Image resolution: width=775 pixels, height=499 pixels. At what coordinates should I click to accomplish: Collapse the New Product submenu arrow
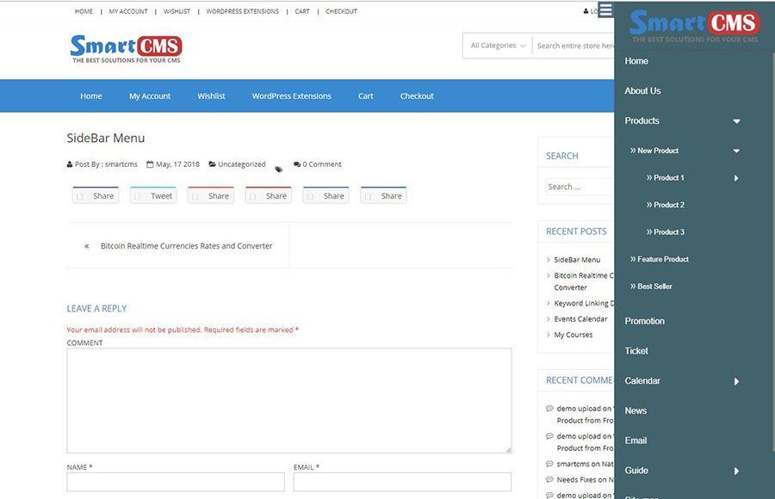click(736, 151)
